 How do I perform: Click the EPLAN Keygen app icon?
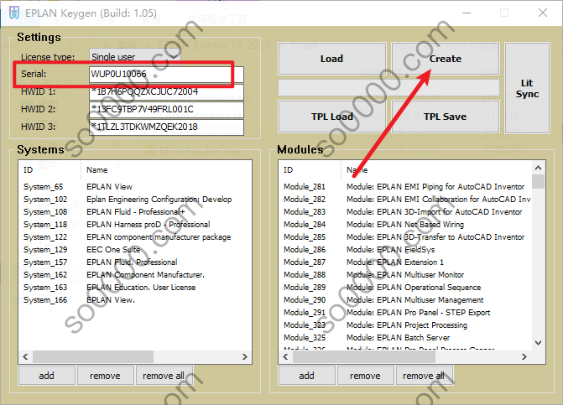point(14,13)
